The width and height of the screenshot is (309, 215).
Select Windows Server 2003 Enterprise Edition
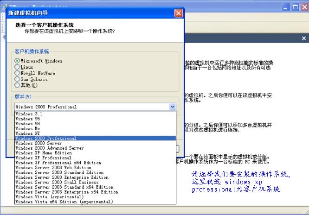62,177
